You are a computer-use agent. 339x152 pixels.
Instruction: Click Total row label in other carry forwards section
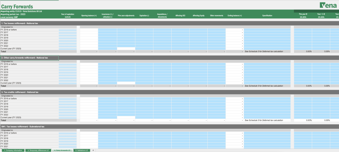click(x=3, y=86)
